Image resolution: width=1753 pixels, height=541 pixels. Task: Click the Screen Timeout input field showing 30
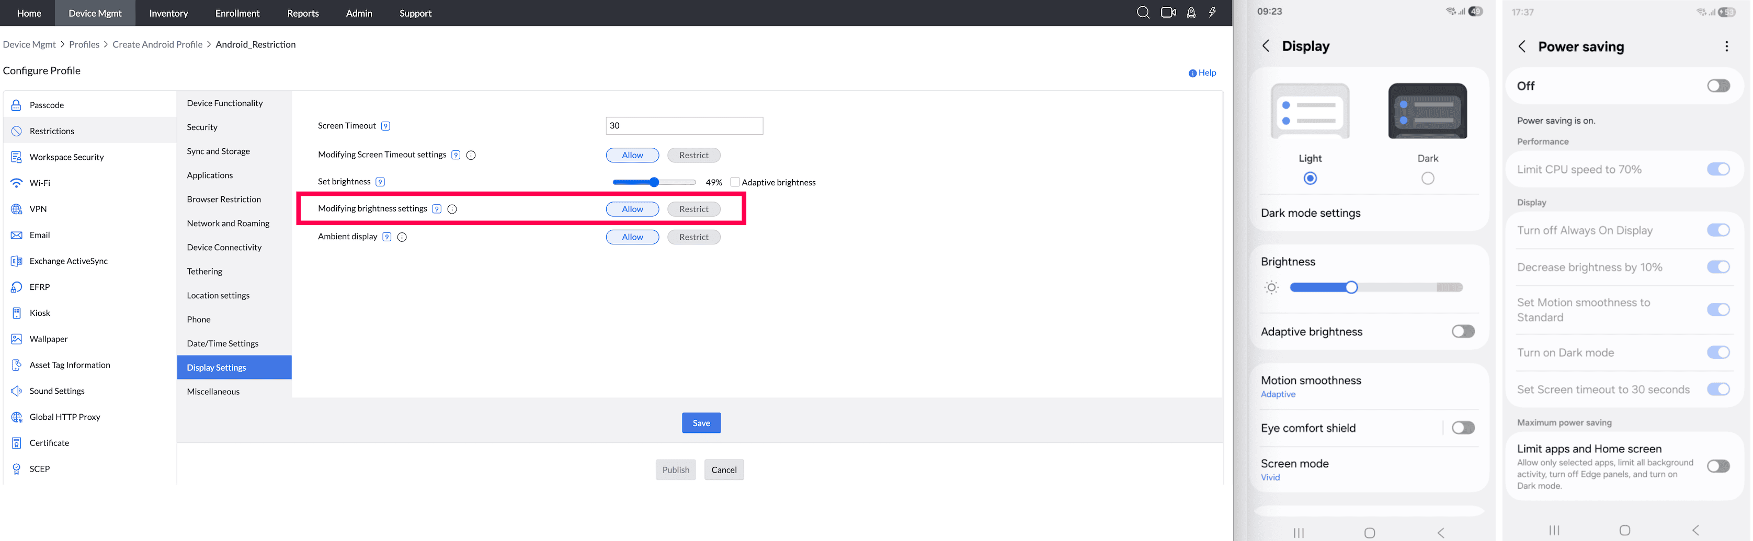click(683, 125)
